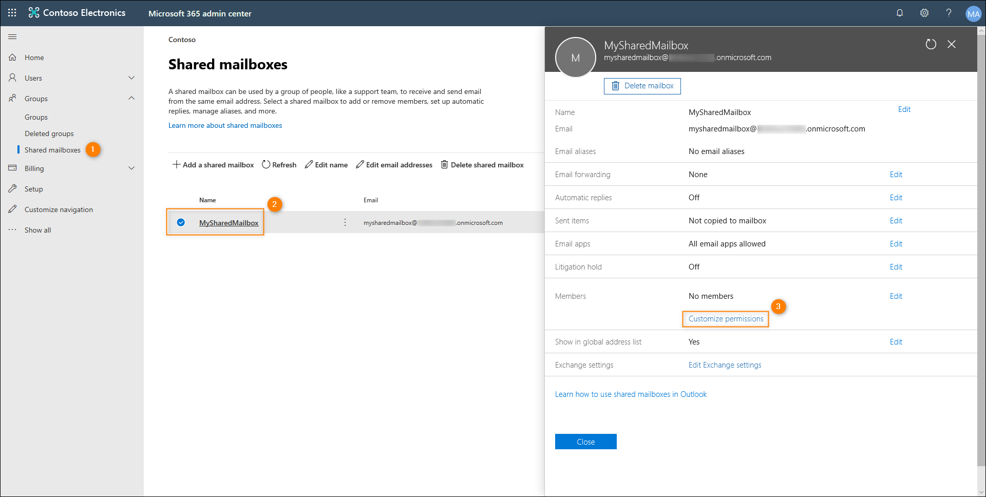Open the app launcher waffle icon
Image resolution: width=986 pixels, height=497 pixels.
coord(12,12)
